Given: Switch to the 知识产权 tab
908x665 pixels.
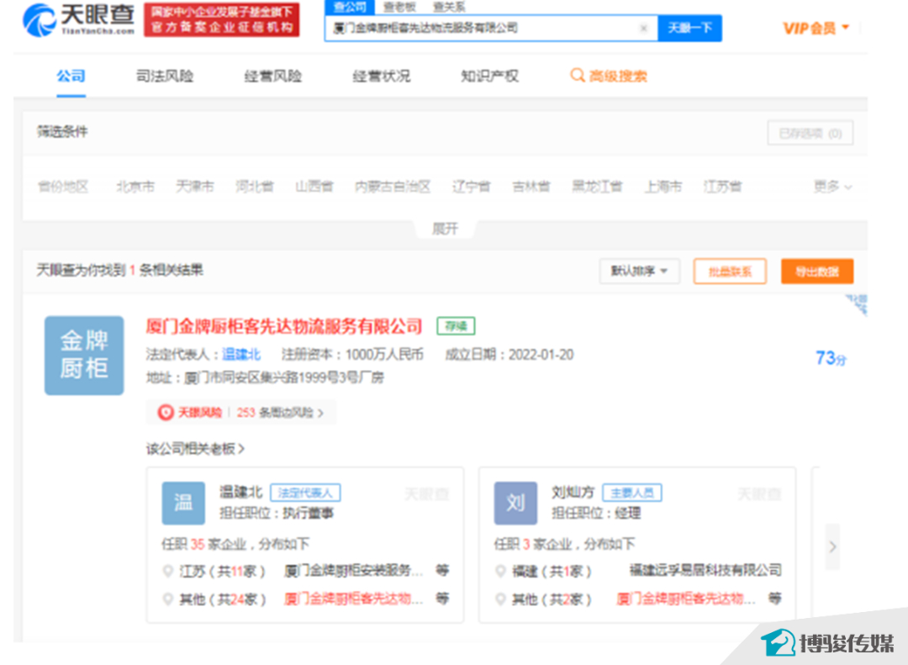Looking at the screenshot, I should pos(489,76).
